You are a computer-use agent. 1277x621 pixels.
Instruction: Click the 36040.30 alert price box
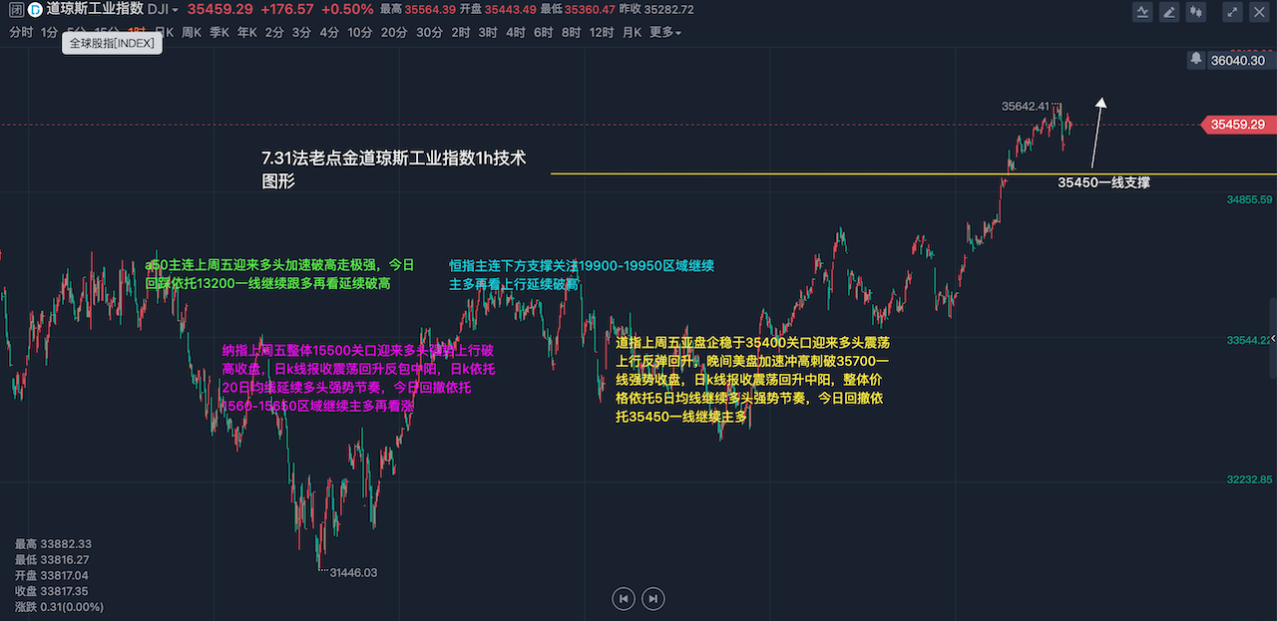pos(1237,60)
